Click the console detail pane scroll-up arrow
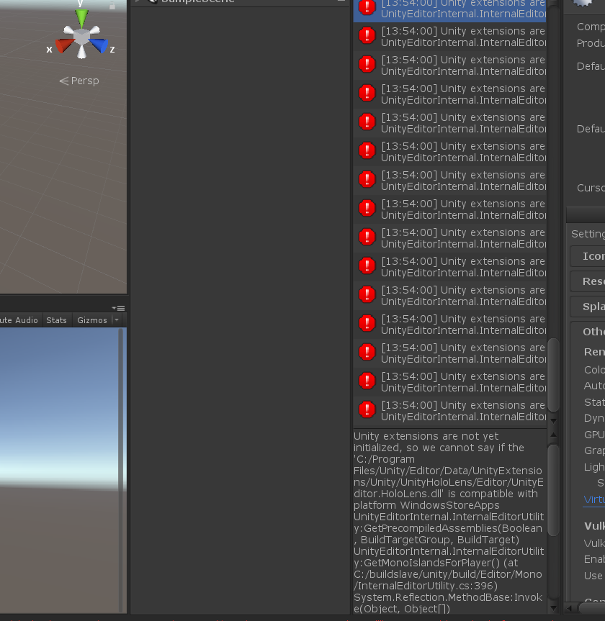Image resolution: width=605 pixels, height=621 pixels. coord(553,435)
